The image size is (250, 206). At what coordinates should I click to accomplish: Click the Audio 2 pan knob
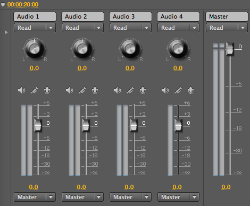pos(82,48)
